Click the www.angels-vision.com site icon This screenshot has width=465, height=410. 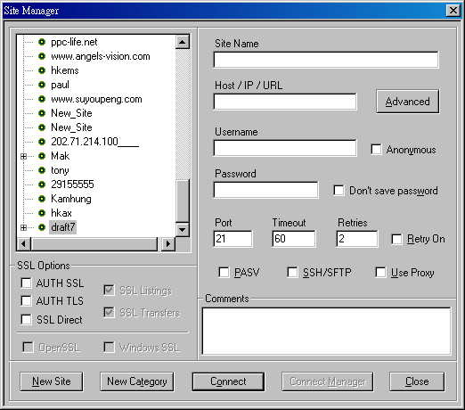(42, 56)
